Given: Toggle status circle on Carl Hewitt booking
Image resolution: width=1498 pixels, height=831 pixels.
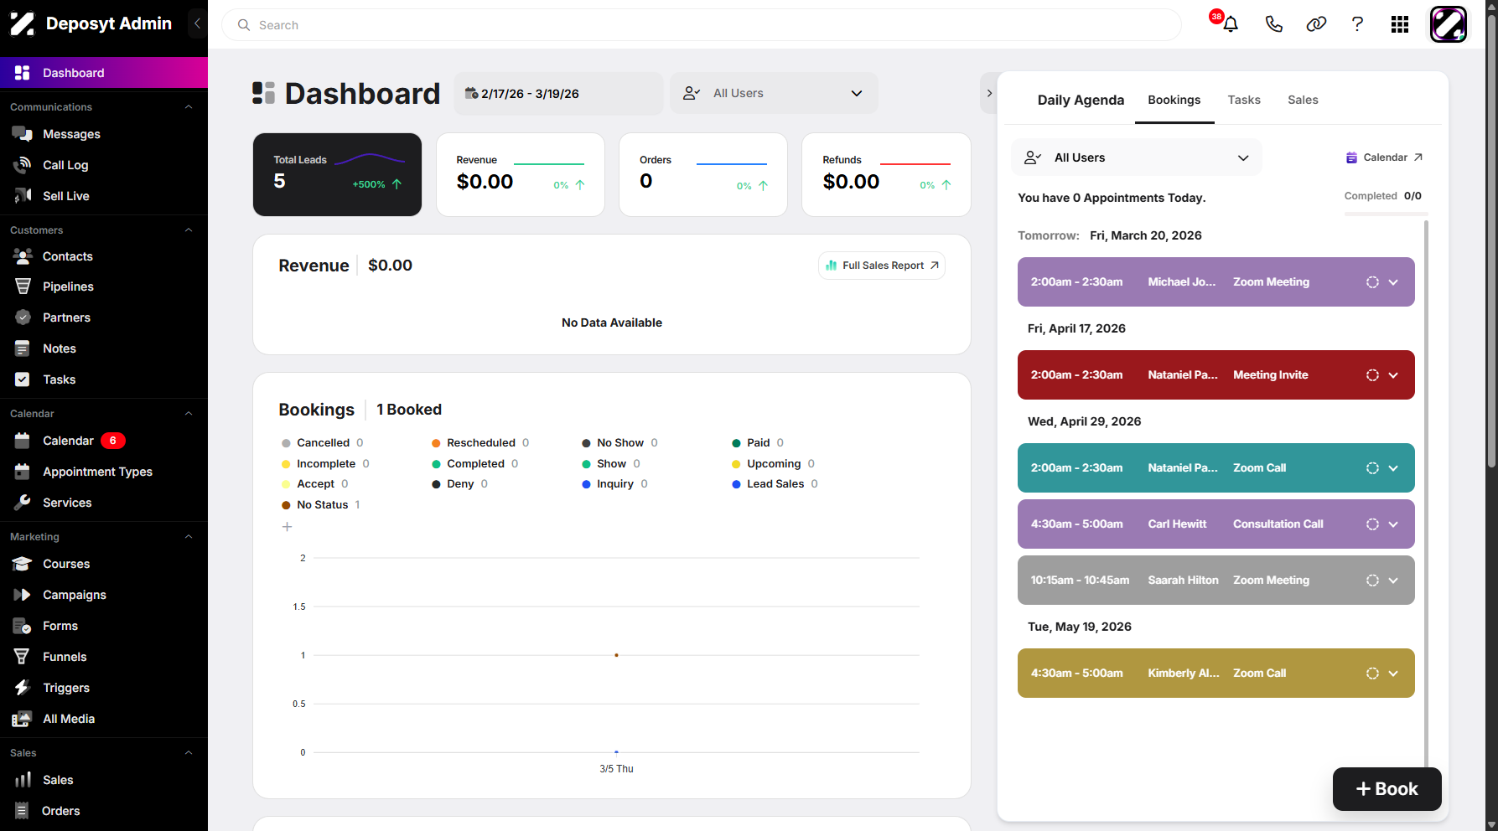Looking at the screenshot, I should click(x=1372, y=524).
